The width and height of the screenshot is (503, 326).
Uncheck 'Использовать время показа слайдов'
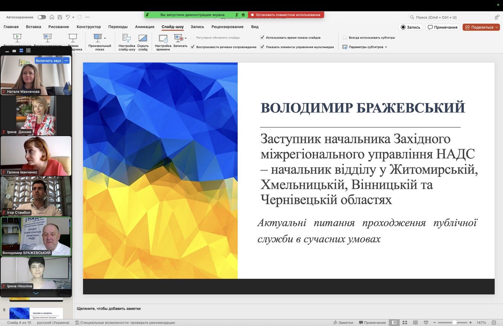262,38
